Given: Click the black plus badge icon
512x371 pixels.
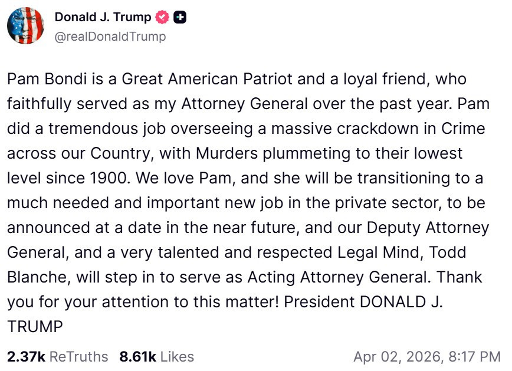Looking at the screenshot, I should point(180,18).
